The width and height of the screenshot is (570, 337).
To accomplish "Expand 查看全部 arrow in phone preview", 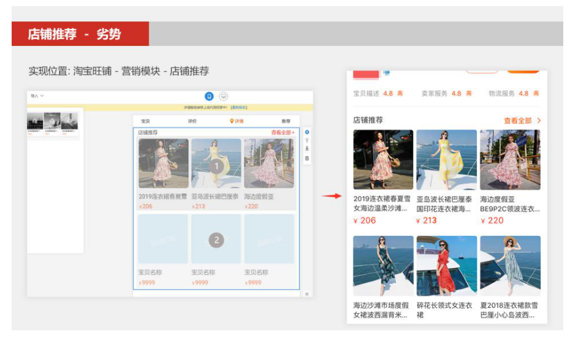I will click(539, 121).
